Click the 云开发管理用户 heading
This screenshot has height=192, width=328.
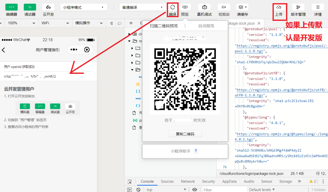coord(19,89)
